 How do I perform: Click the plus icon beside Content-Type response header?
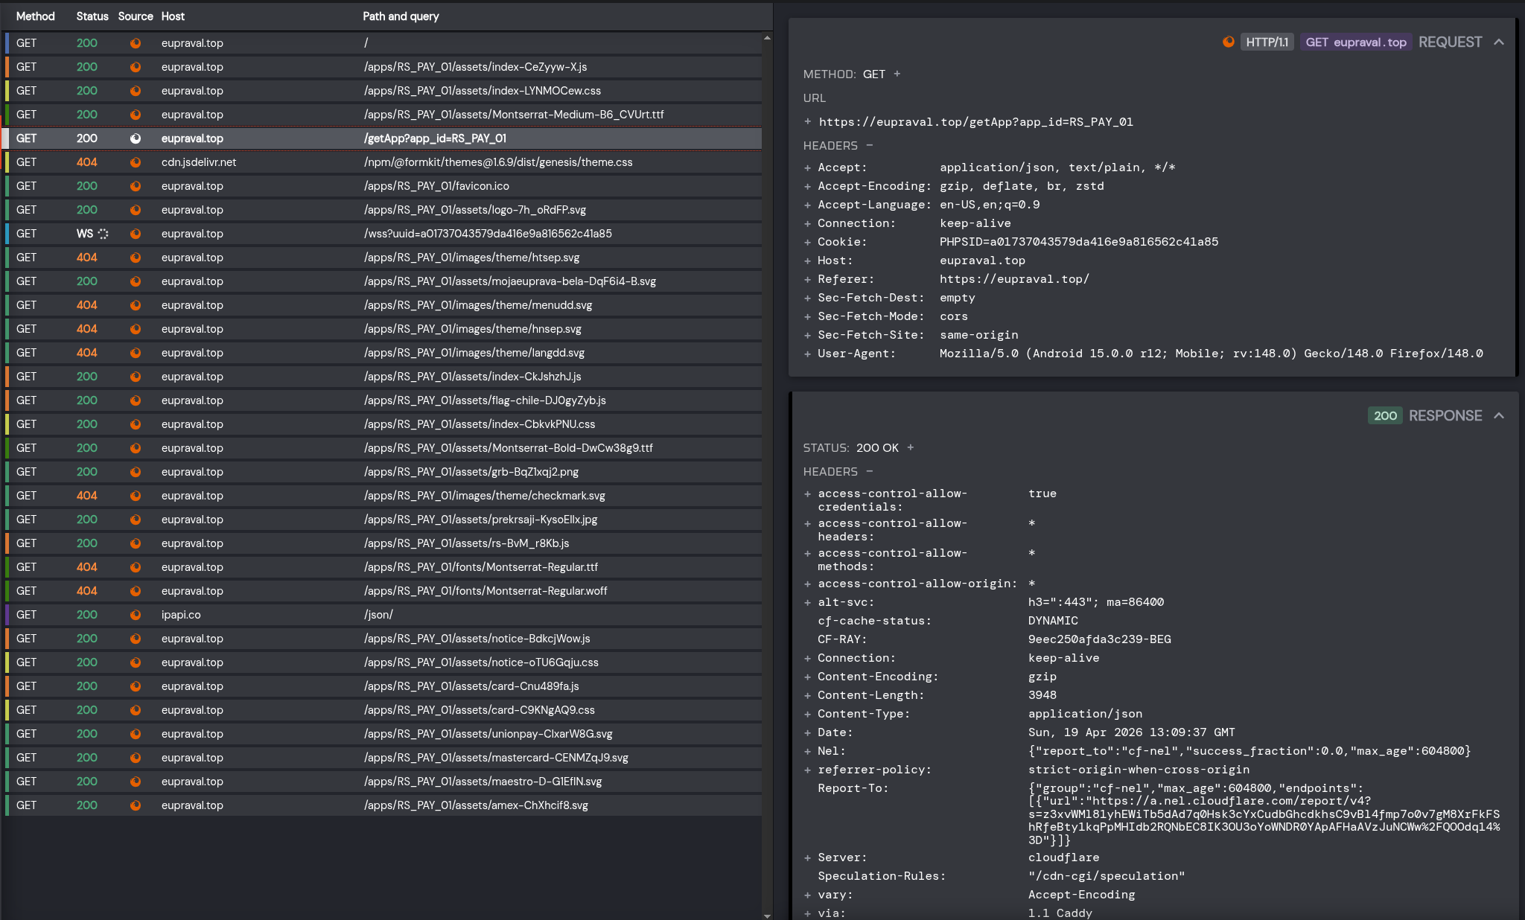click(x=808, y=714)
